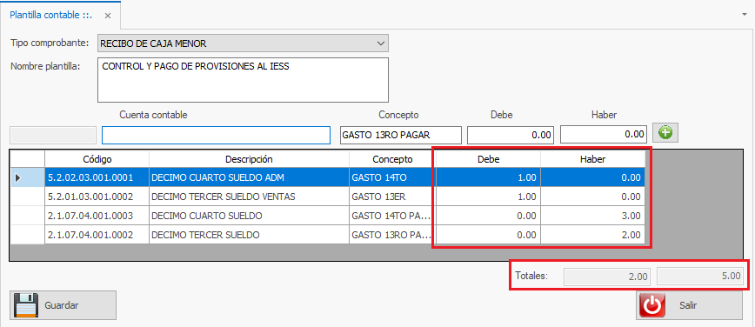This screenshot has width=755, height=327.
Task: Click Debe 1.00 in GASTO 14TO row
Action: click(x=488, y=177)
